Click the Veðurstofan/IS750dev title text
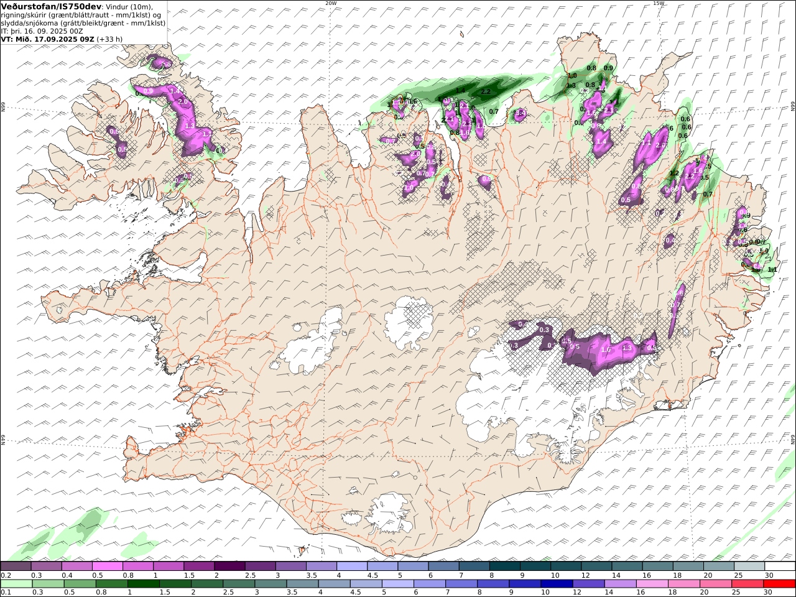 52,6
